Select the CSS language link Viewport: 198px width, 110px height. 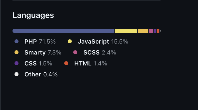click(30, 63)
